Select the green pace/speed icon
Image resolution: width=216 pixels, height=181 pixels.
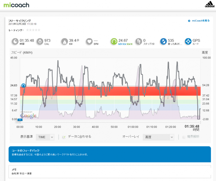[114, 41]
